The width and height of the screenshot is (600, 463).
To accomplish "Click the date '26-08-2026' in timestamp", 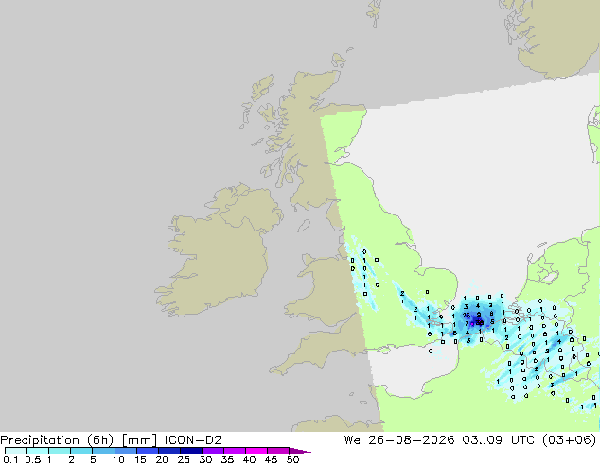I will (x=412, y=440).
